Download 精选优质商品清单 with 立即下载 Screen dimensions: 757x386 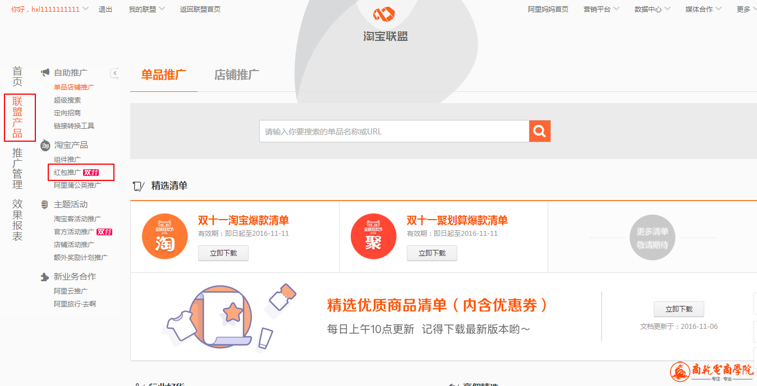(x=679, y=309)
